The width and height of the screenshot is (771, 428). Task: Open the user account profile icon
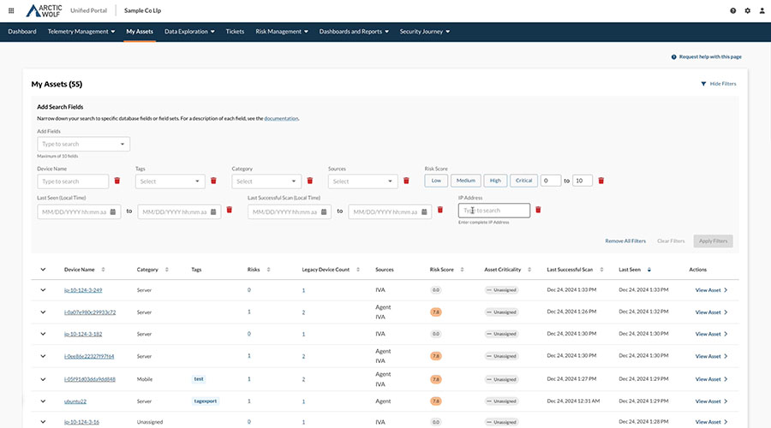(762, 10)
